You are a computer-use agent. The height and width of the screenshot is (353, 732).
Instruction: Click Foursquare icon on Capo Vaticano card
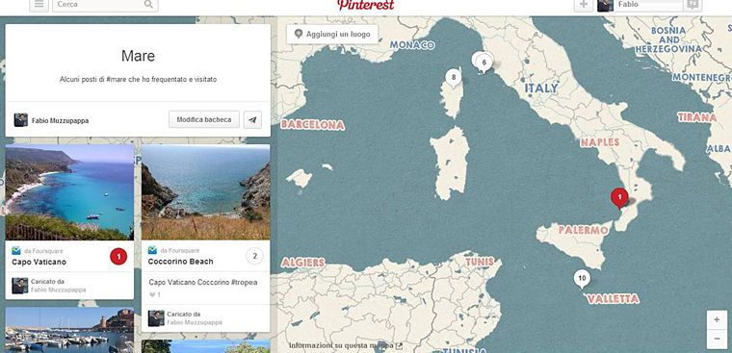point(15,251)
